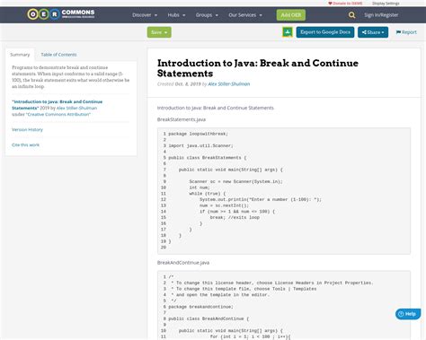The height and width of the screenshot is (340, 426).
Task: Click sidebar author link Alex Stiller-Shulman
Action: 76,108
